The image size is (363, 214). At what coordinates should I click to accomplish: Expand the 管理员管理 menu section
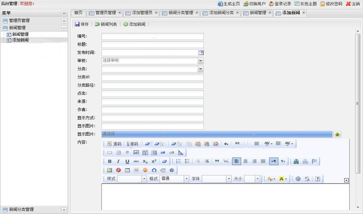64,21
